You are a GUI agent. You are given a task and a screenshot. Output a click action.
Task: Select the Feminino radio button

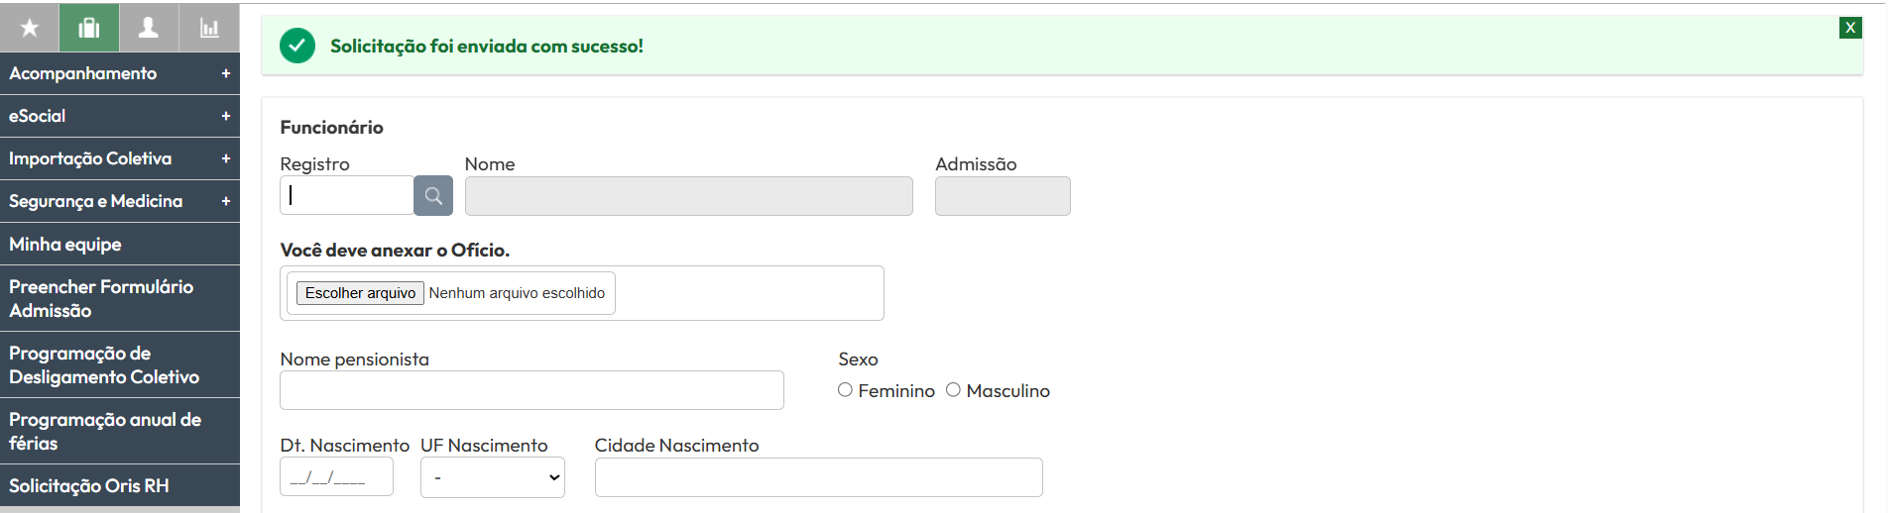coord(846,390)
